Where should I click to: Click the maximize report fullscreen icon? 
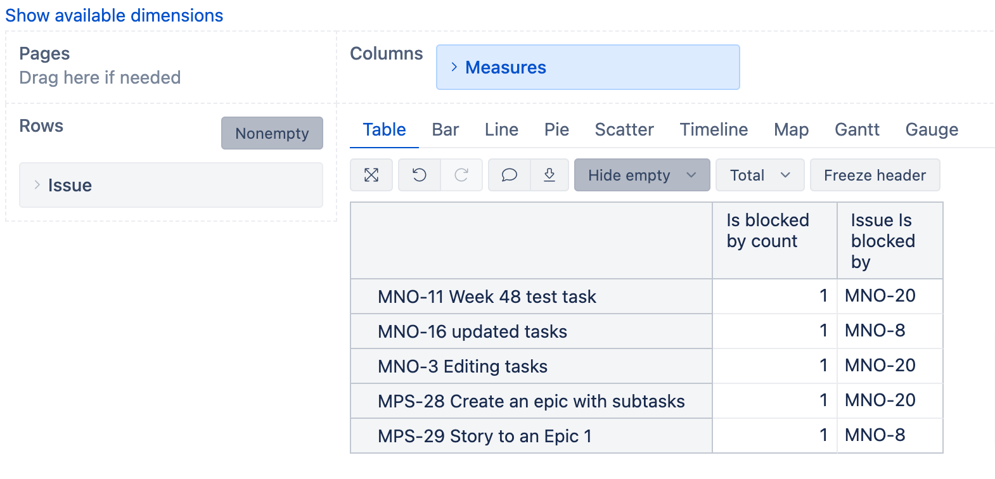[x=371, y=175]
